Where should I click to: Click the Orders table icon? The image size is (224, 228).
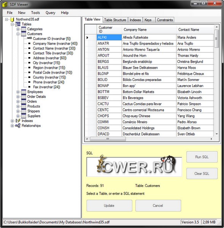[x=24, y=101]
